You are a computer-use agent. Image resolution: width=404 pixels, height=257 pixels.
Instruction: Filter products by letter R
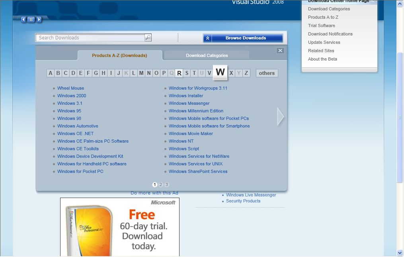coord(179,73)
